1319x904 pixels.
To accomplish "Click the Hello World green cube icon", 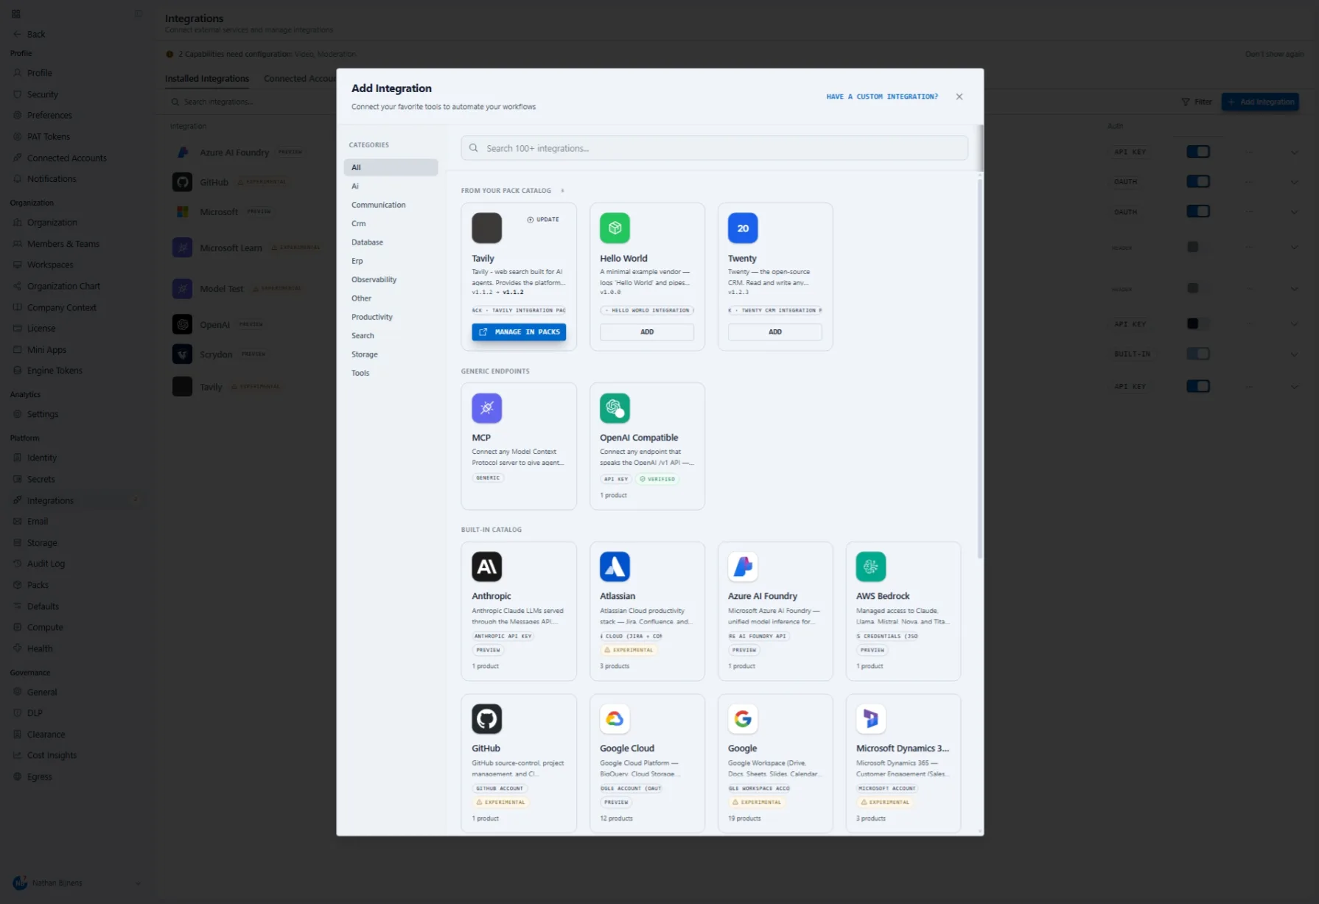I will tap(615, 228).
